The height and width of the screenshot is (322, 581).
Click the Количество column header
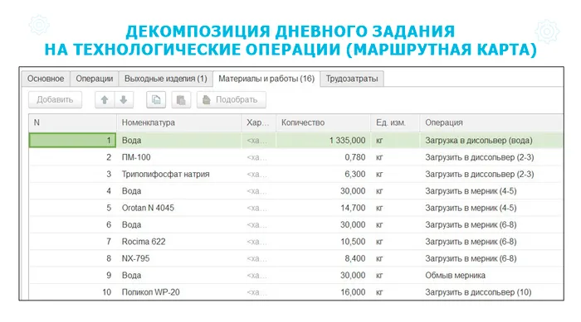[323, 123]
